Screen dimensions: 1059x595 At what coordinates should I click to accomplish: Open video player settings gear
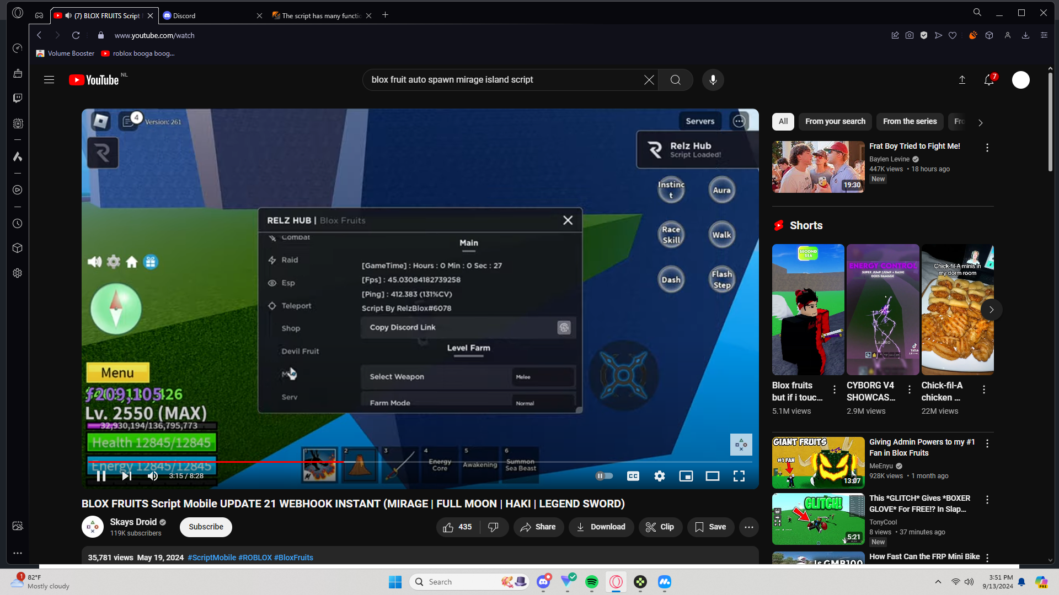[660, 476]
